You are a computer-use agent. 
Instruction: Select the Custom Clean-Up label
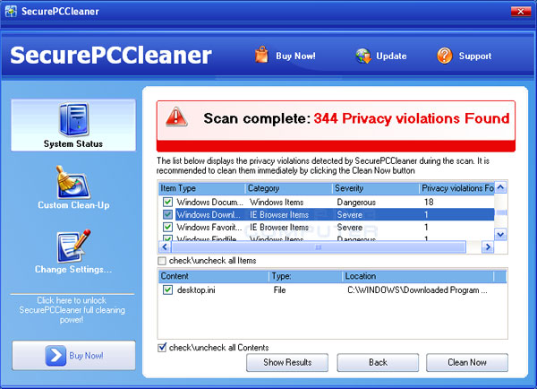(x=73, y=204)
